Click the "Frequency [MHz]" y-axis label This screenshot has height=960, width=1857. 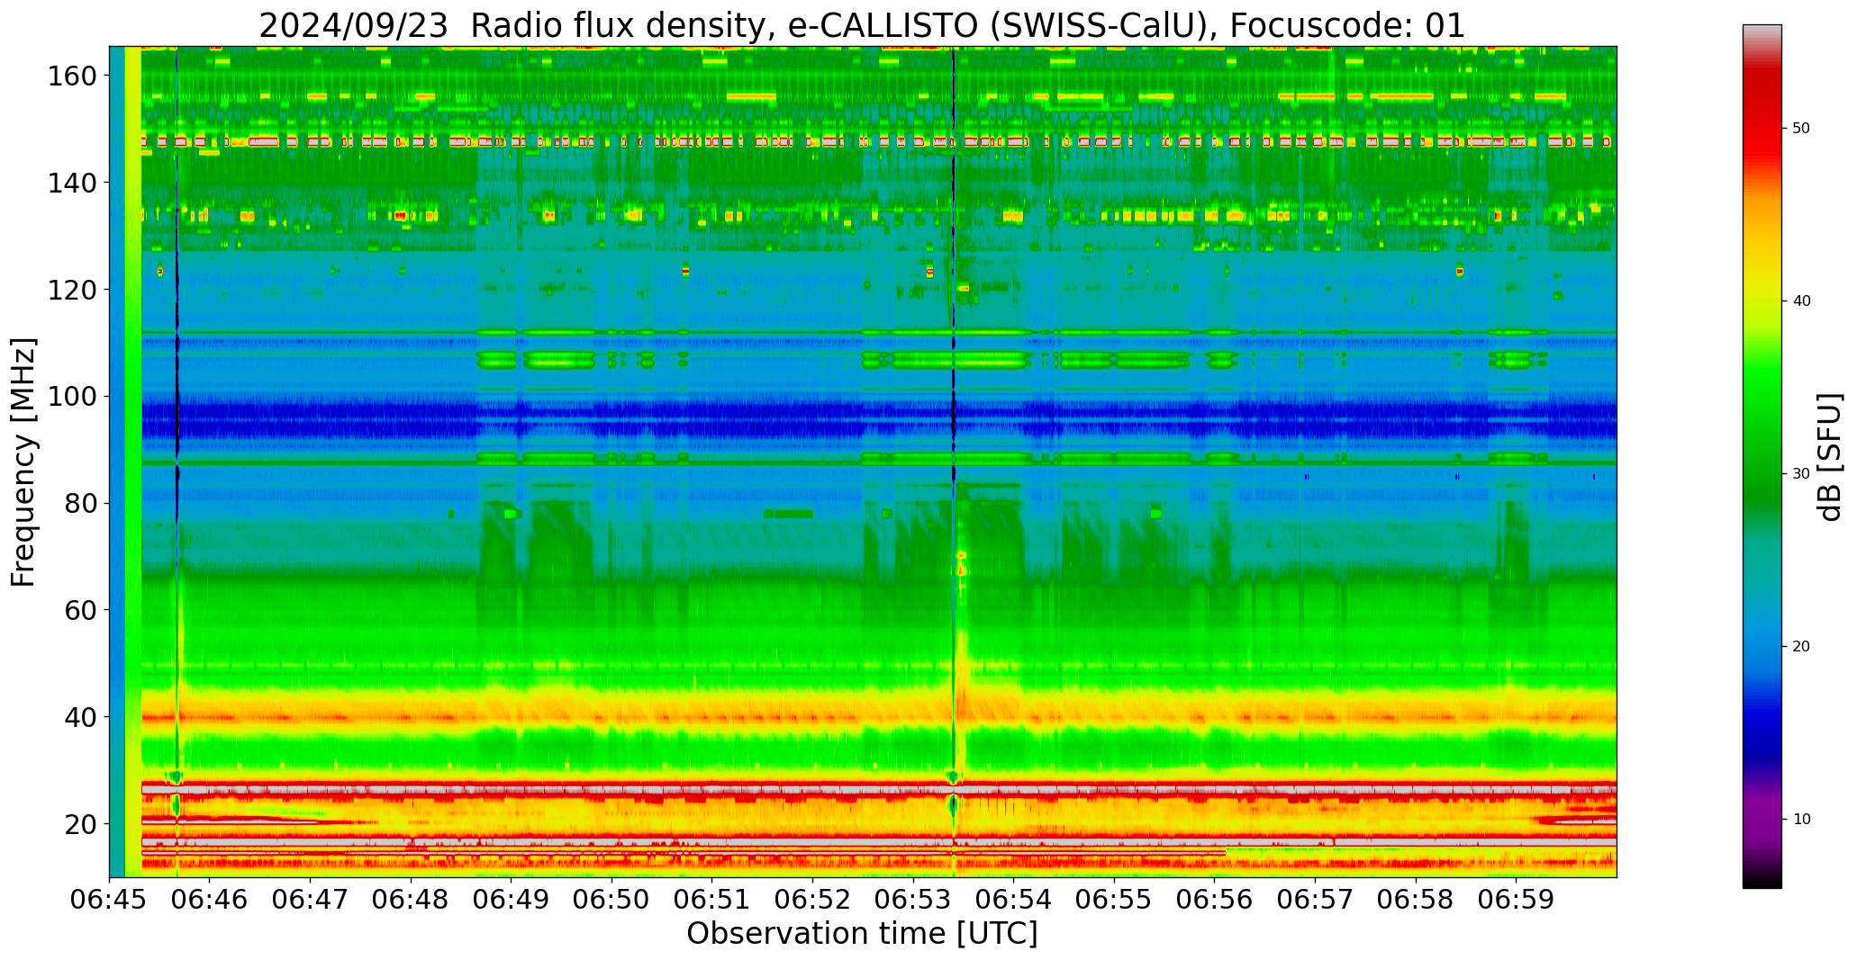(24, 462)
